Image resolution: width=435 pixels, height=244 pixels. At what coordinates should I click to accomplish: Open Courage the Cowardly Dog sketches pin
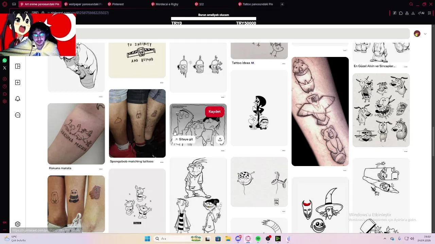[381, 110]
